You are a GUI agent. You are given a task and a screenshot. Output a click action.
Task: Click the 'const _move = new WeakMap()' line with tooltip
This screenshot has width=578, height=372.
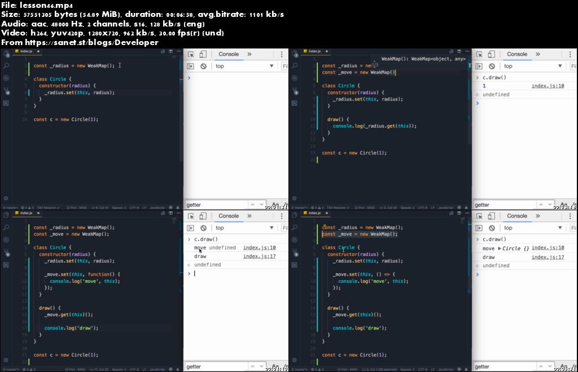pyautogui.click(x=358, y=73)
